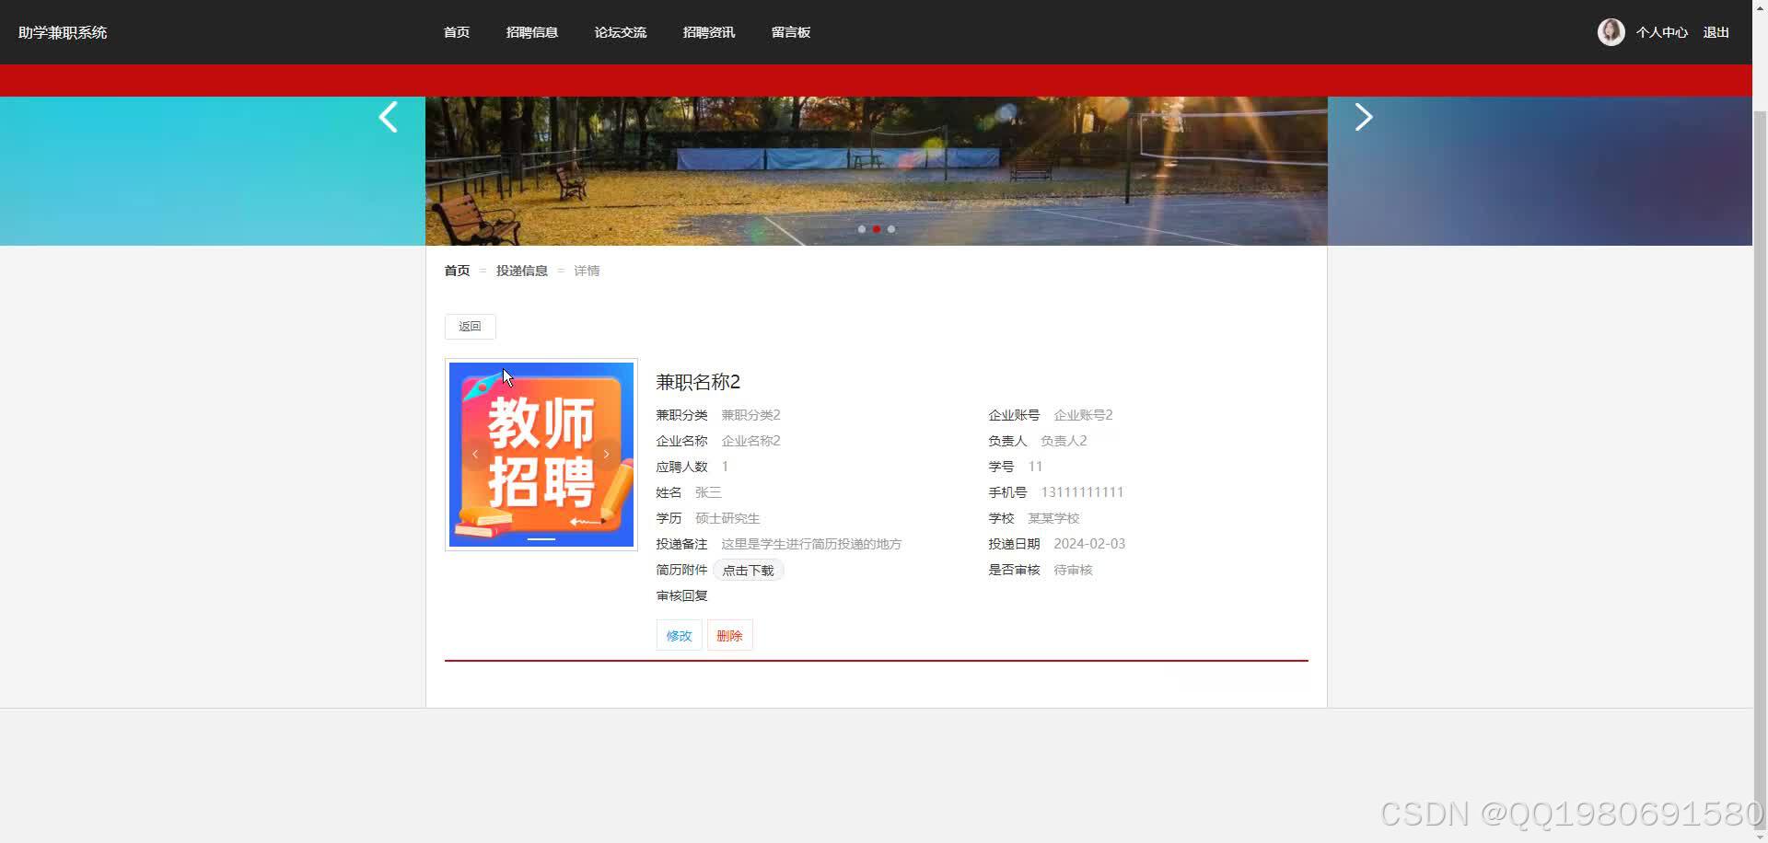Click the 返回 button to go back
1768x843 pixels.
coord(470,326)
